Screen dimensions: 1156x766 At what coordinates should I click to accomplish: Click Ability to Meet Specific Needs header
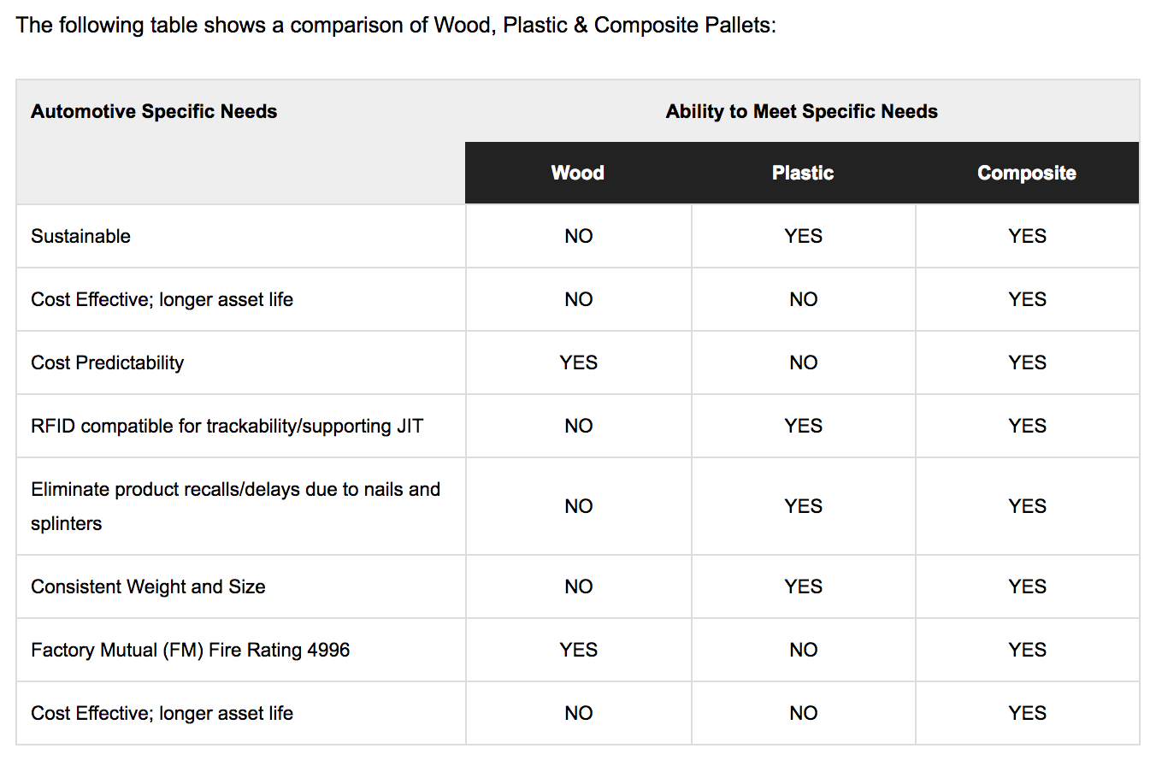[x=802, y=111]
